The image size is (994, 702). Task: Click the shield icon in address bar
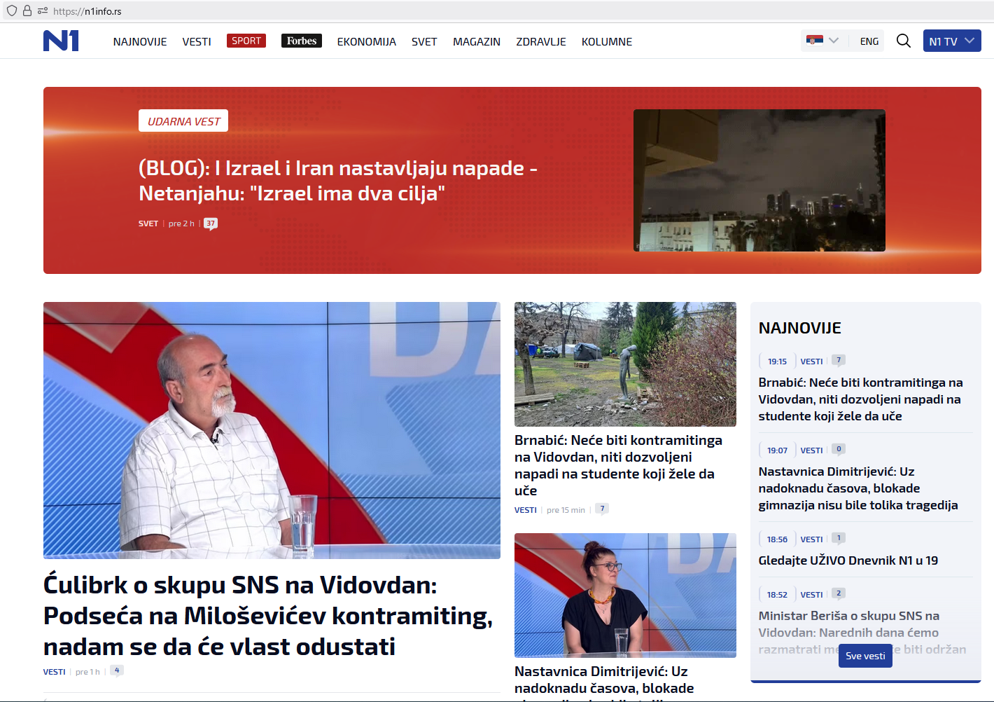tap(12, 11)
